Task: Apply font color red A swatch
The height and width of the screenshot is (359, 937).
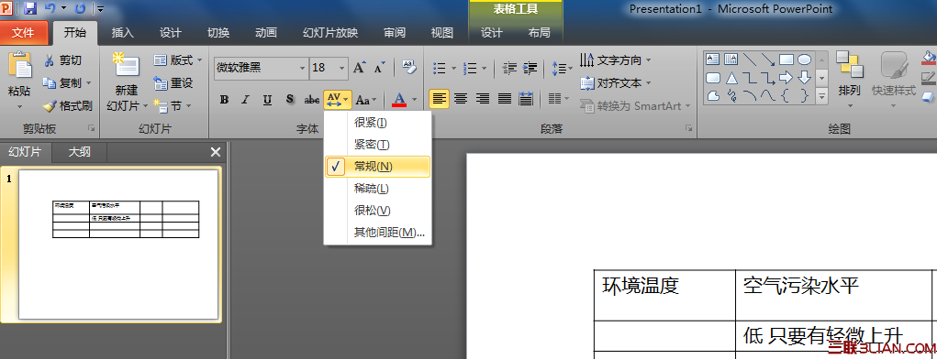Action: (x=399, y=100)
